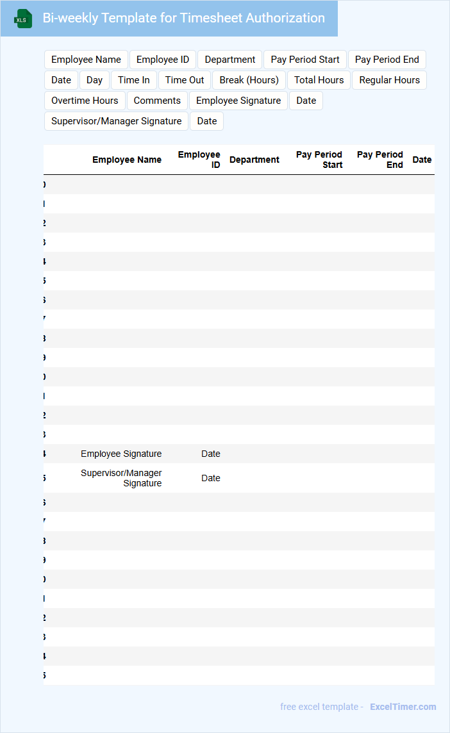The image size is (450, 733).
Task: Click the Overtime Hours tag
Action: [85, 101]
